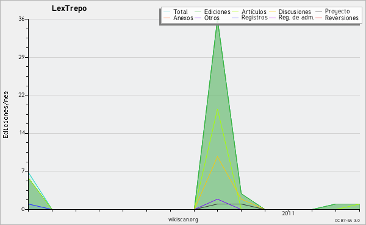This screenshot has width=366, height=225.
Task: Select the Ediciones legend entry
Action: point(217,12)
